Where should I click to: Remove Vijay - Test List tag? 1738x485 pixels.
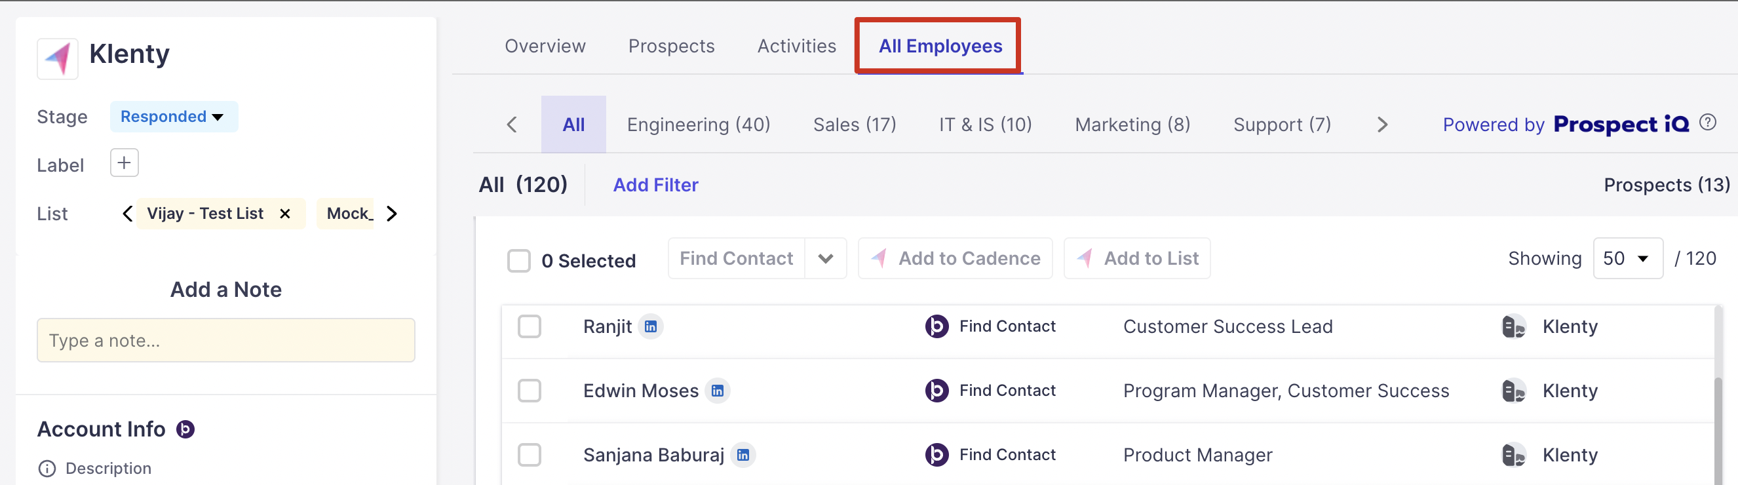pyautogui.click(x=284, y=214)
